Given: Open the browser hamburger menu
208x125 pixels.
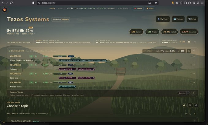Looking at the screenshot, I should [x=202, y=3].
